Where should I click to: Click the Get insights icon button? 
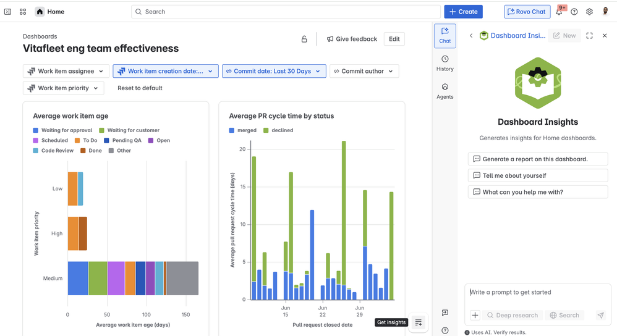click(x=419, y=322)
